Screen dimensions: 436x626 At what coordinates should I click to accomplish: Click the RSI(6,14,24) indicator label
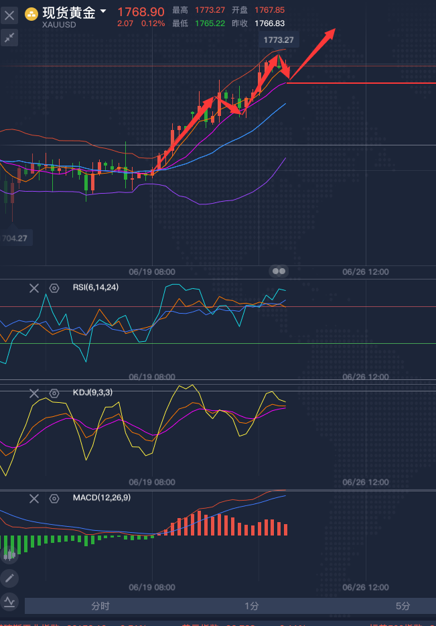(x=96, y=288)
